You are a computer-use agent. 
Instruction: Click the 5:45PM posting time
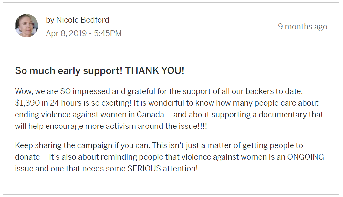click(x=108, y=33)
